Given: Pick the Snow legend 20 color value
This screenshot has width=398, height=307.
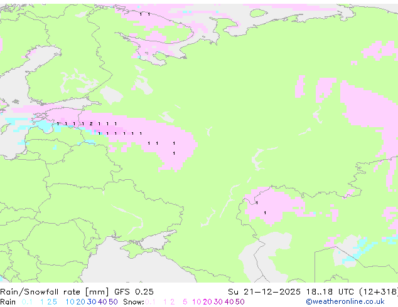Looking at the screenshot, I should (x=207, y=302).
